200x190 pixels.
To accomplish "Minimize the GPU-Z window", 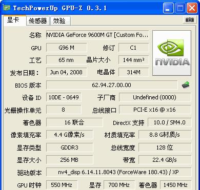I will tap(168, 8).
